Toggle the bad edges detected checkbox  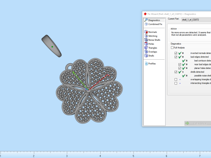pos(176,57)
